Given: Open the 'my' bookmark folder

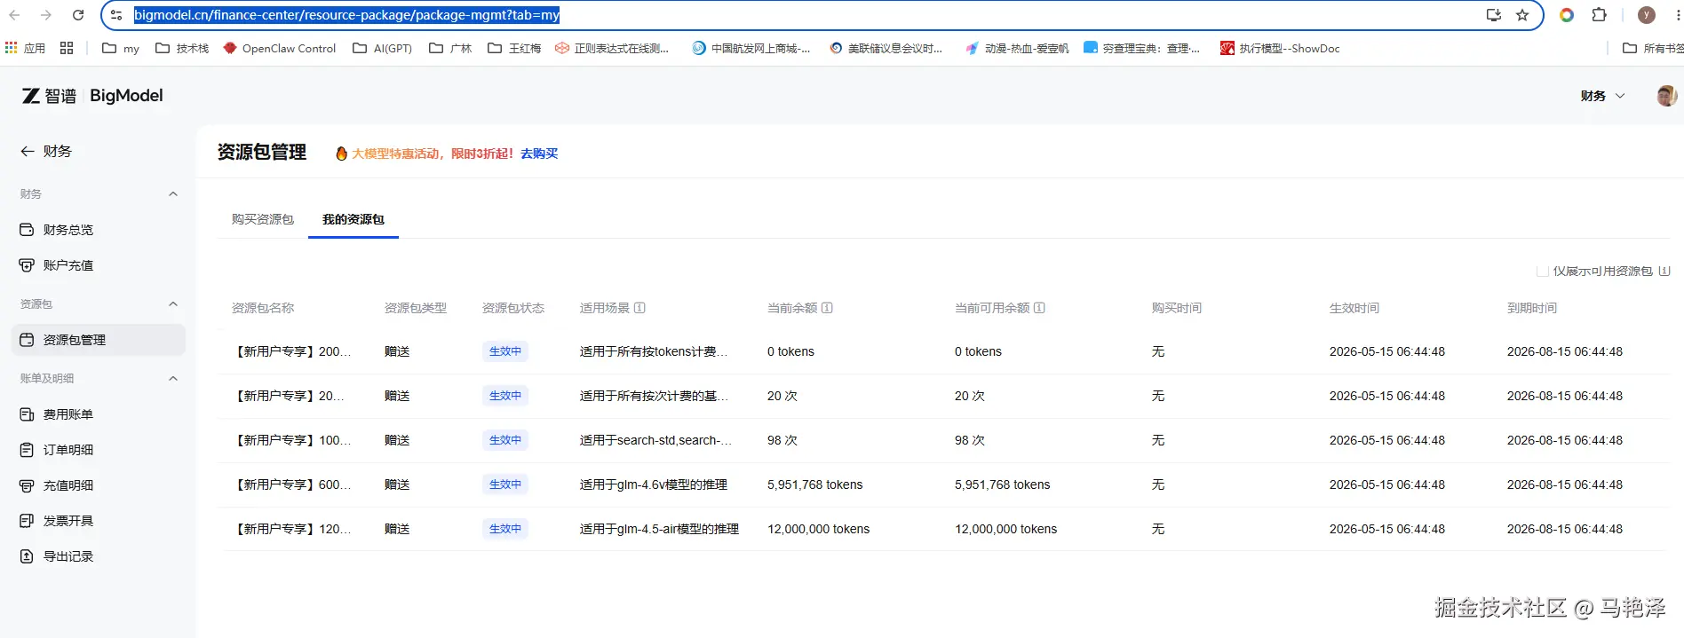Looking at the screenshot, I should [x=121, y=48].
